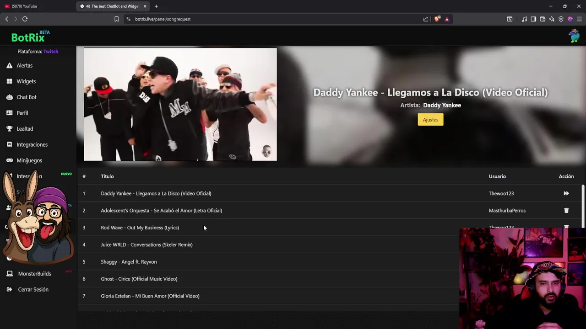586x329 pixels.
Task: Toggle the browser sidebar panel
Action: [533, 19]
